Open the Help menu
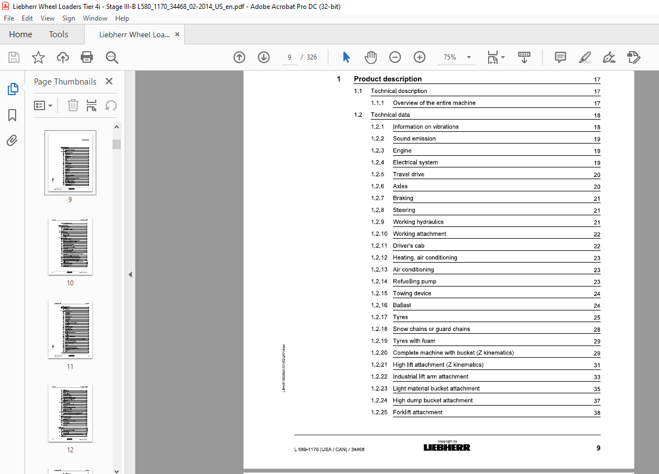Image resolution: width=659 pixels, height=474 pixels. (122, 18)
